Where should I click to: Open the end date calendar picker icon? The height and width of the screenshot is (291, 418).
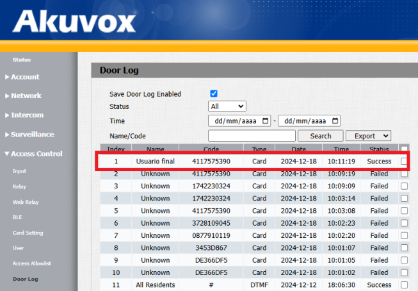point(335,121)
